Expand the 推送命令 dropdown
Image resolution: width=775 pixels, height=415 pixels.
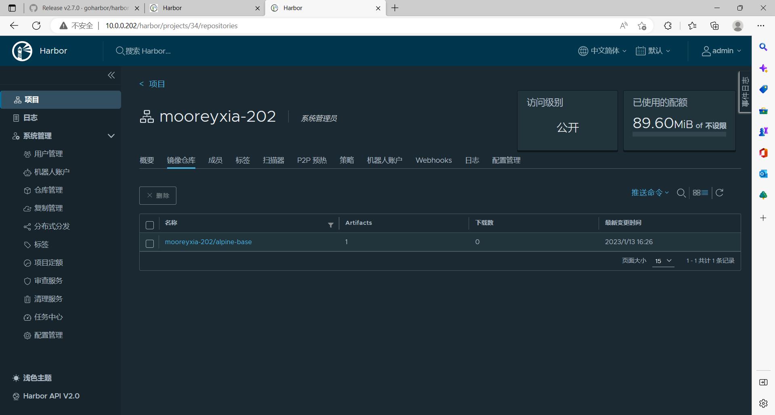650,193
